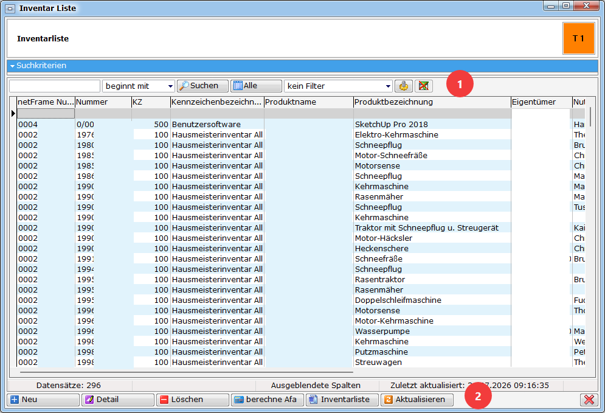Viewport: 605px width, 413px height.
Task: Click 'Datensätze: 296' status entry
Action: [69, 385]
